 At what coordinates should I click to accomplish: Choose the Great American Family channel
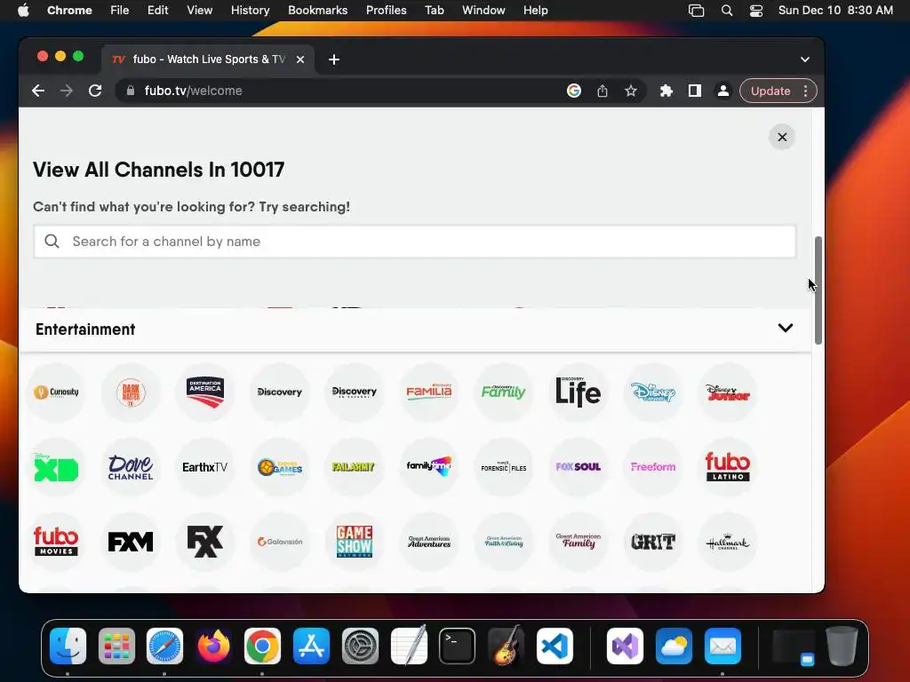578,542
